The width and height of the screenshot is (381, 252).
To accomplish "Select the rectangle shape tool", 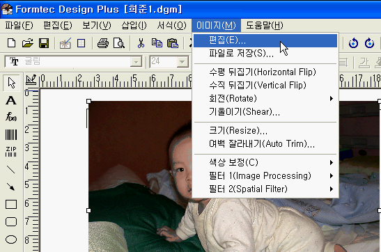I will pos(11,204).
